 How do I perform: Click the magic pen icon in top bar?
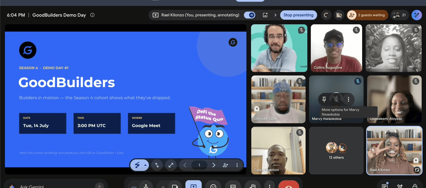(x=416, y=15)
